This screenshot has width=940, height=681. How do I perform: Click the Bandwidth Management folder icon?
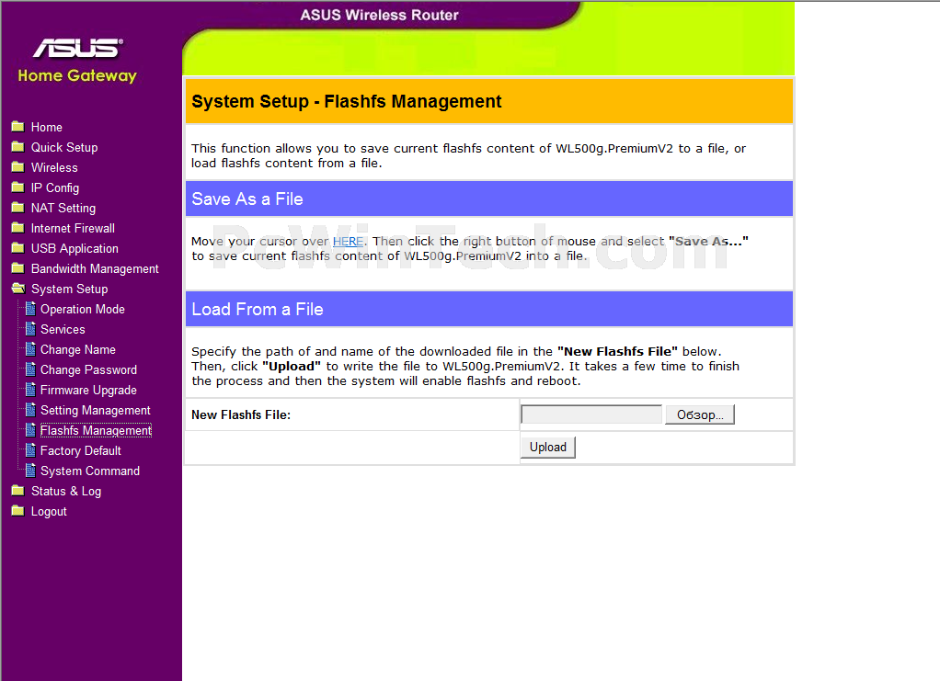[18, 268]
